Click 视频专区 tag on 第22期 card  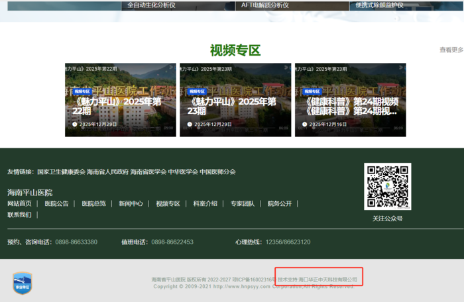click(x=82, y=91)
